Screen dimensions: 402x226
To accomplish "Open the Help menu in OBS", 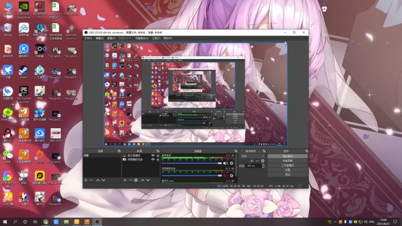I will 168,38.
